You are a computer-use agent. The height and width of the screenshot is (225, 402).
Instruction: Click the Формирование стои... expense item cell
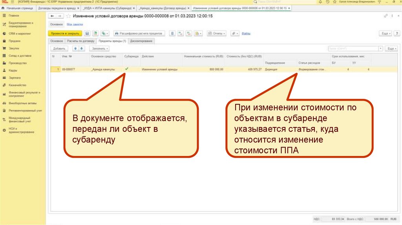pos(314,69)
